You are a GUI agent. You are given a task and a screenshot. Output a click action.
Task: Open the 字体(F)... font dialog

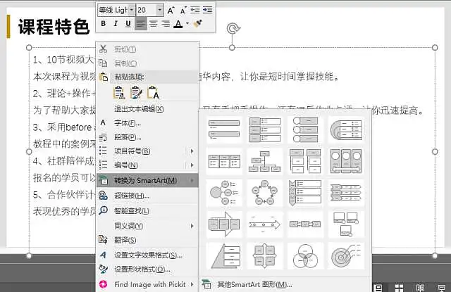147,123
